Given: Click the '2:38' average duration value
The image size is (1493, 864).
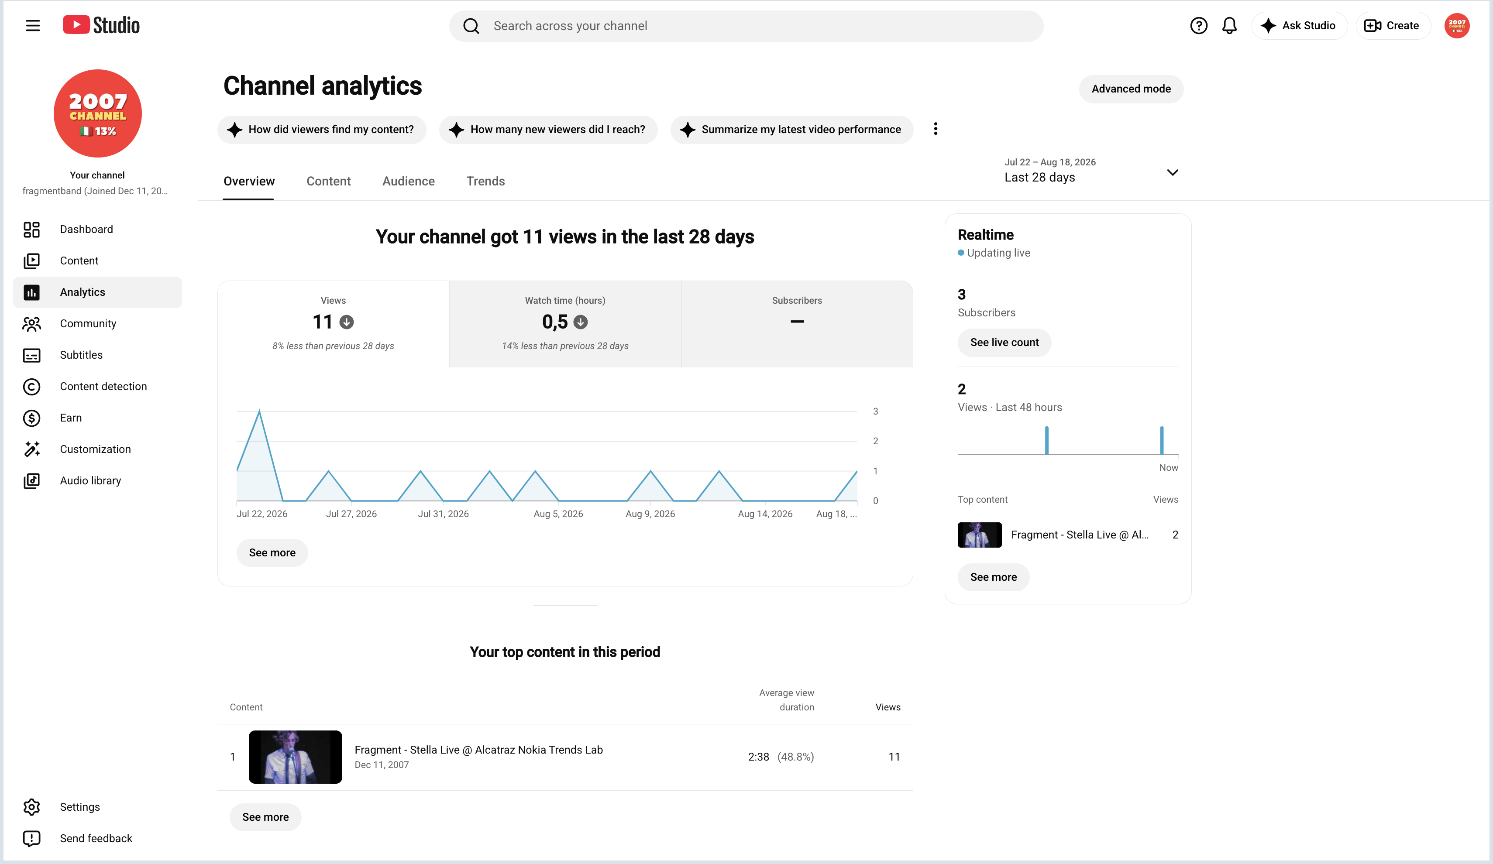Looking at the screenshot, I should pyautogui.click(x=758, y=757).
